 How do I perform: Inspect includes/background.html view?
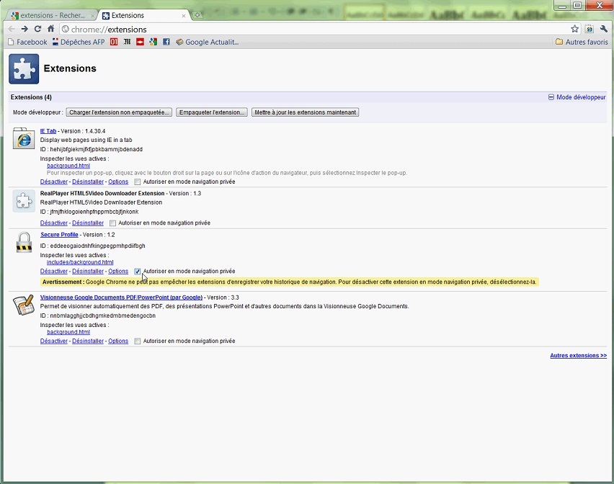pyautogui.click(x=80, y=262)
